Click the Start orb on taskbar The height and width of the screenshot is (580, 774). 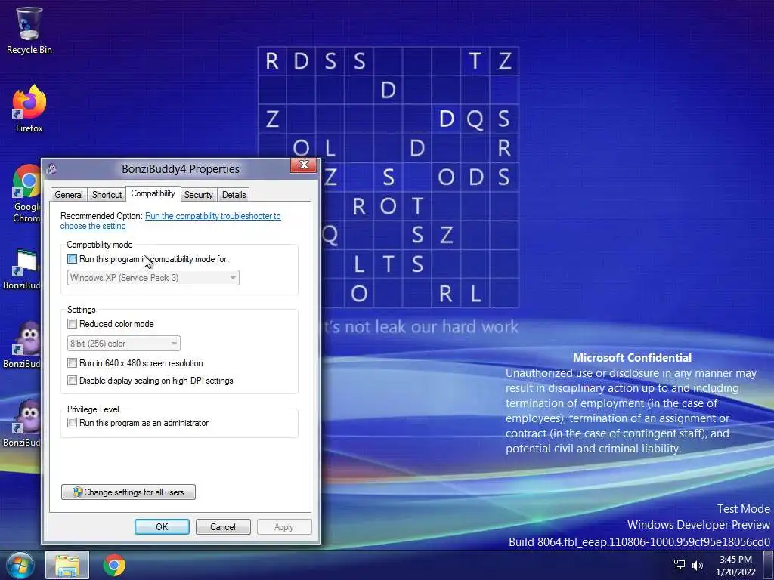(20, 565)
